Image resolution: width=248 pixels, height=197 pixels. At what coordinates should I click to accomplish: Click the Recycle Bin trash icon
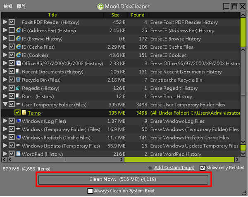coord(18,80)
